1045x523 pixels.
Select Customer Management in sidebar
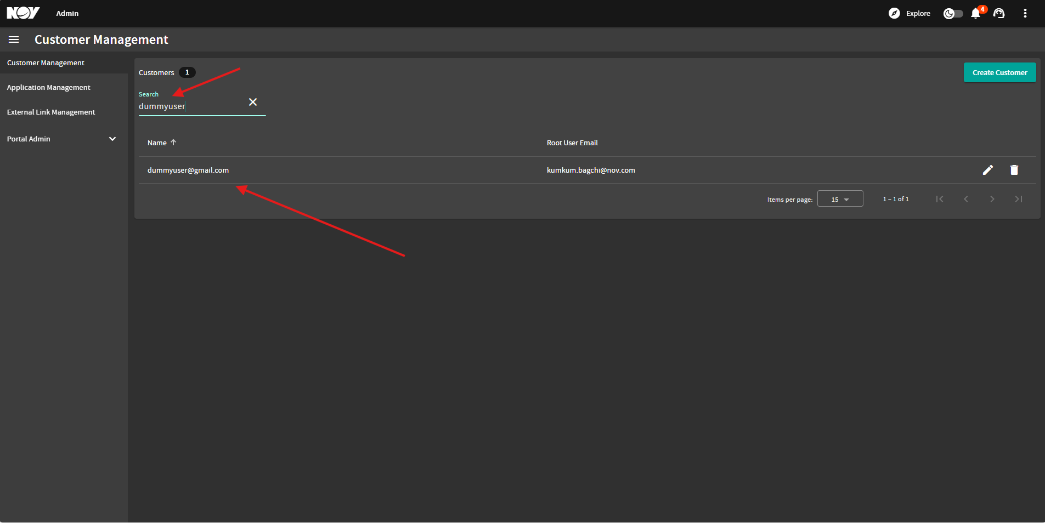pos(64,62)
